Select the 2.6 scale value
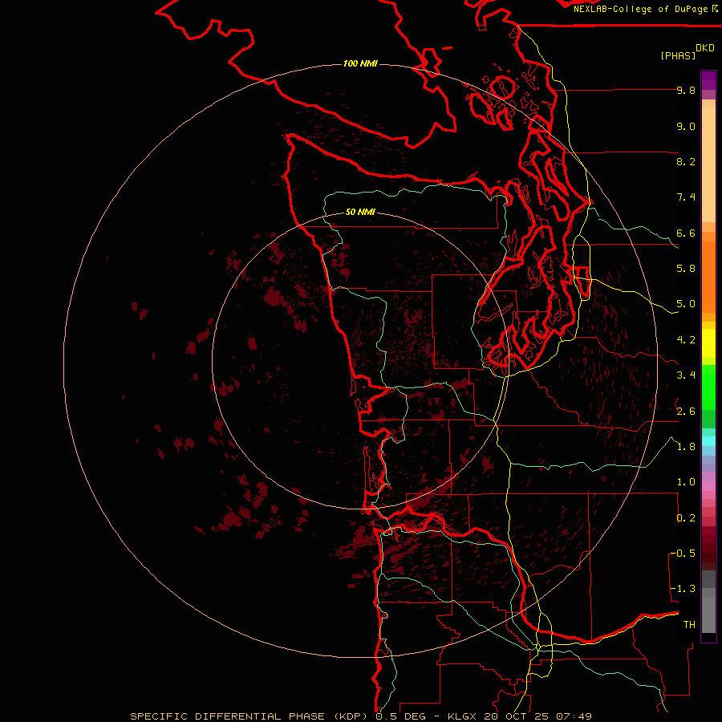 [x=686, y=411]
